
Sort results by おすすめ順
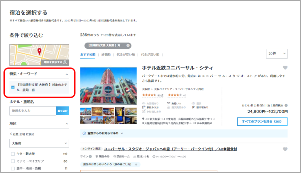pyautogui.click(x=88, y=54)
